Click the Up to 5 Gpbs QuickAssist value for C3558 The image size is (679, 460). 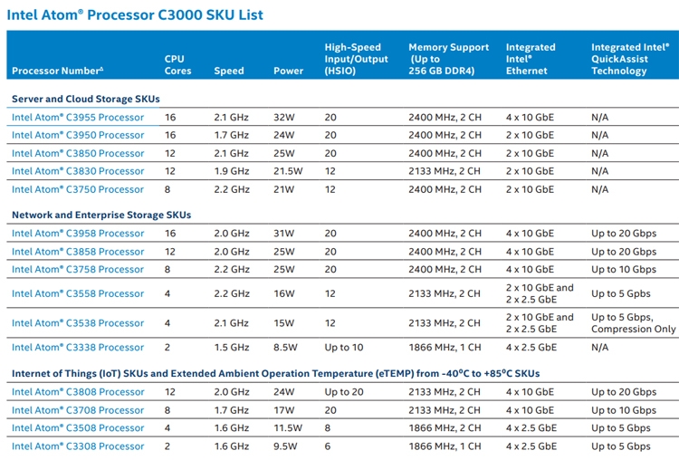pyautogui.click(x=620, y=293)
